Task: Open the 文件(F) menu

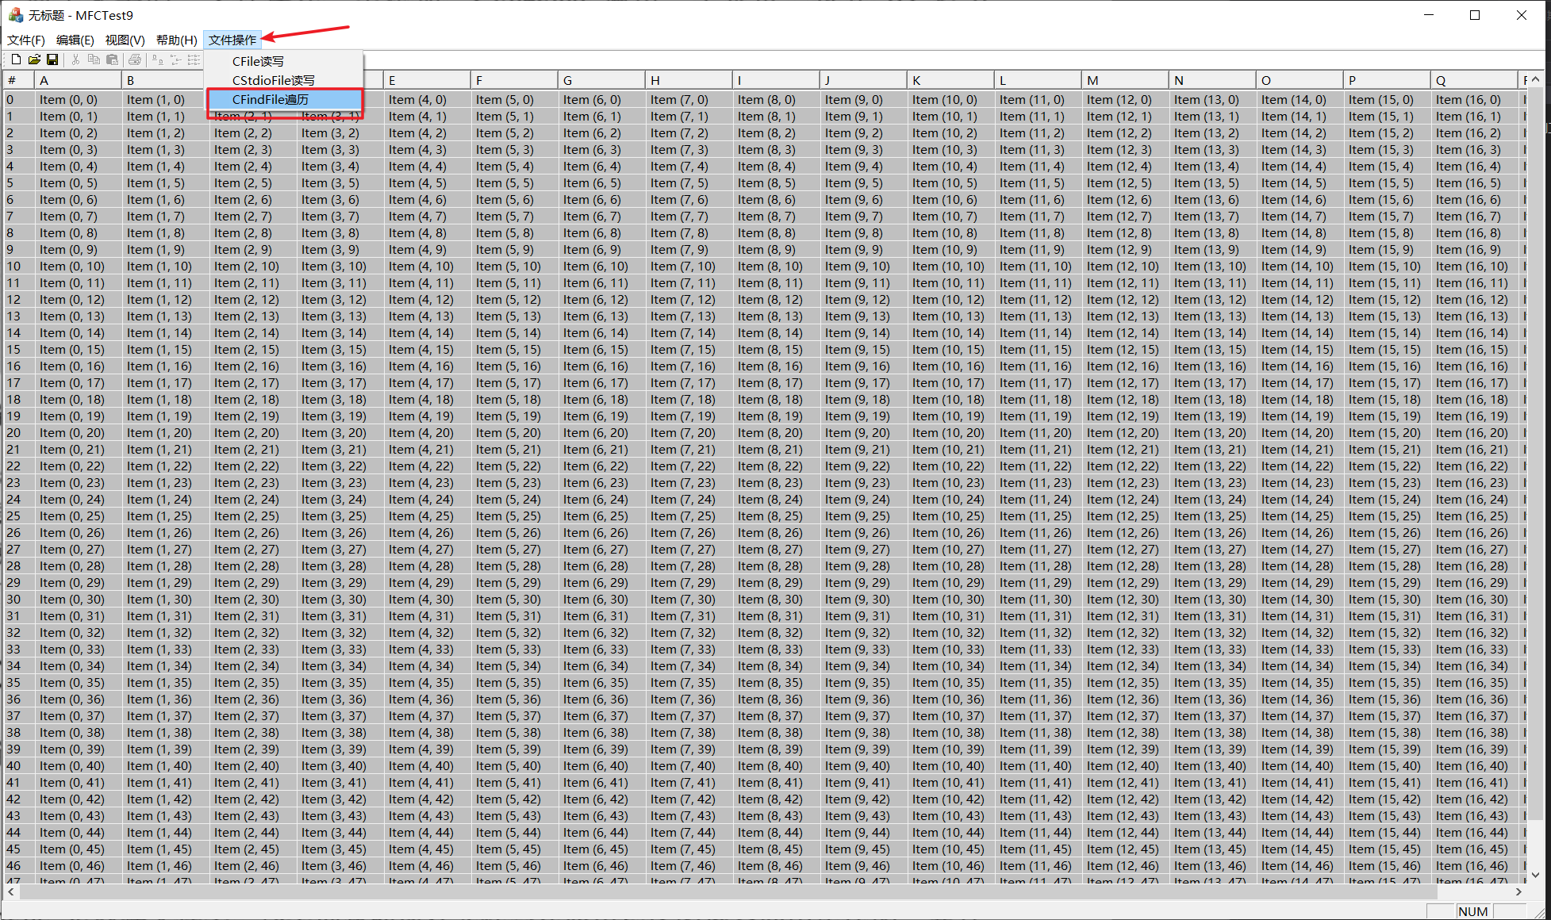Action: (x=26, y=40)
